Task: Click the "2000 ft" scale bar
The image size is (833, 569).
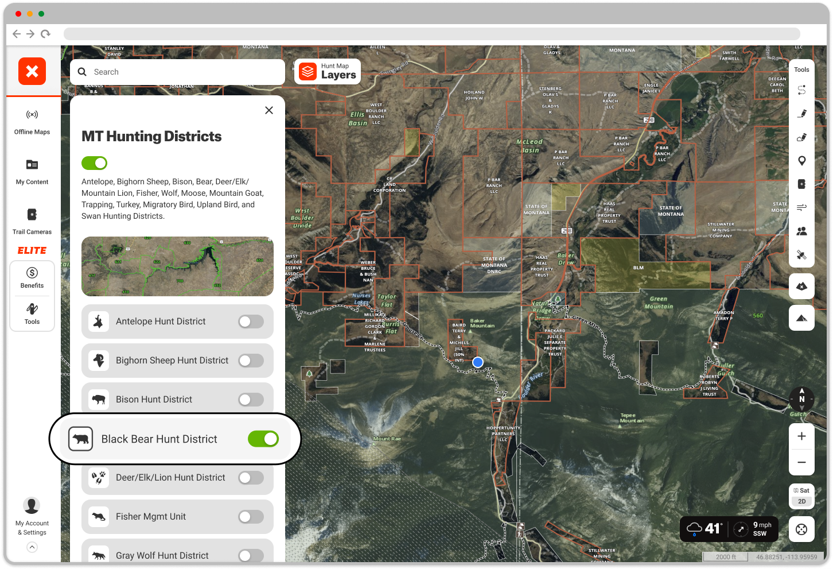Action: (726, 557)
